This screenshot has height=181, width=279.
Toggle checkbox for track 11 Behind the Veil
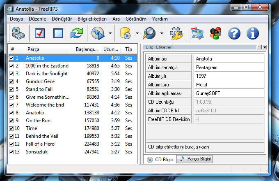(11, 136)
